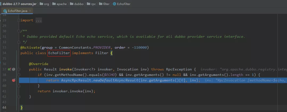
Task: Toggle a breakpoint in the line 41 gutter
Action: click(14, 91)
